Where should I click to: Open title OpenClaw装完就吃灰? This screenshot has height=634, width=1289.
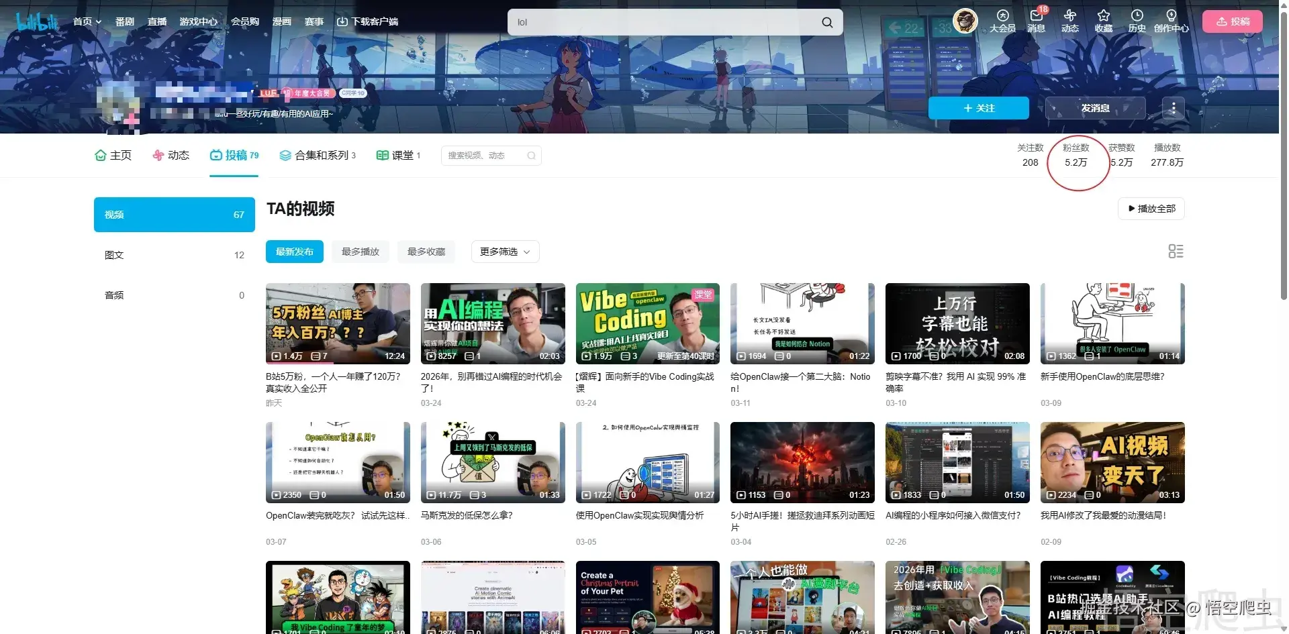pos(336,516)
